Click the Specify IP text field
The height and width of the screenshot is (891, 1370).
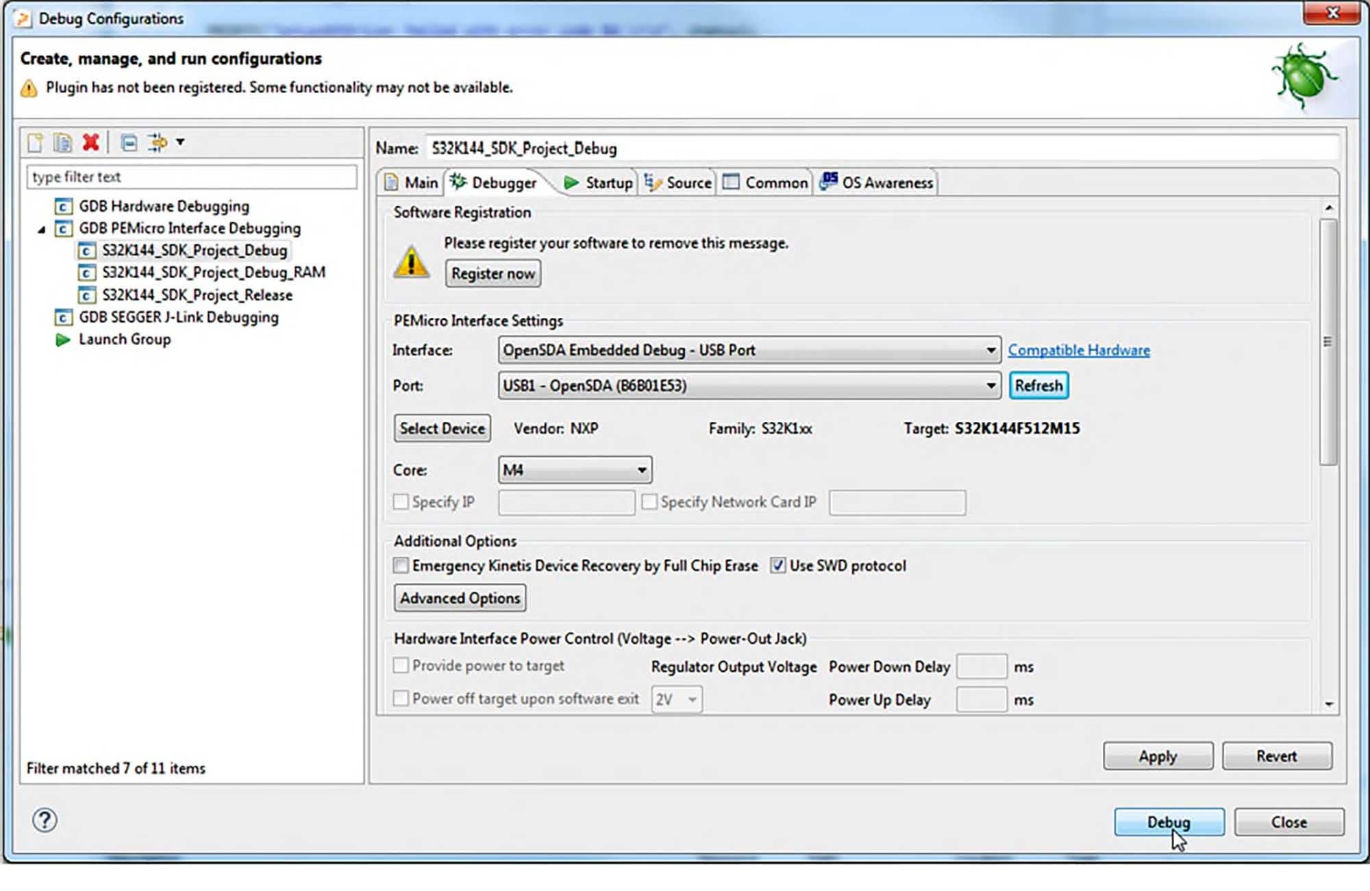(566, 503)
